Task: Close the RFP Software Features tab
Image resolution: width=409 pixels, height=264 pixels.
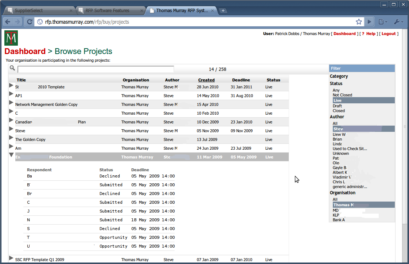Action: point(142,11)
